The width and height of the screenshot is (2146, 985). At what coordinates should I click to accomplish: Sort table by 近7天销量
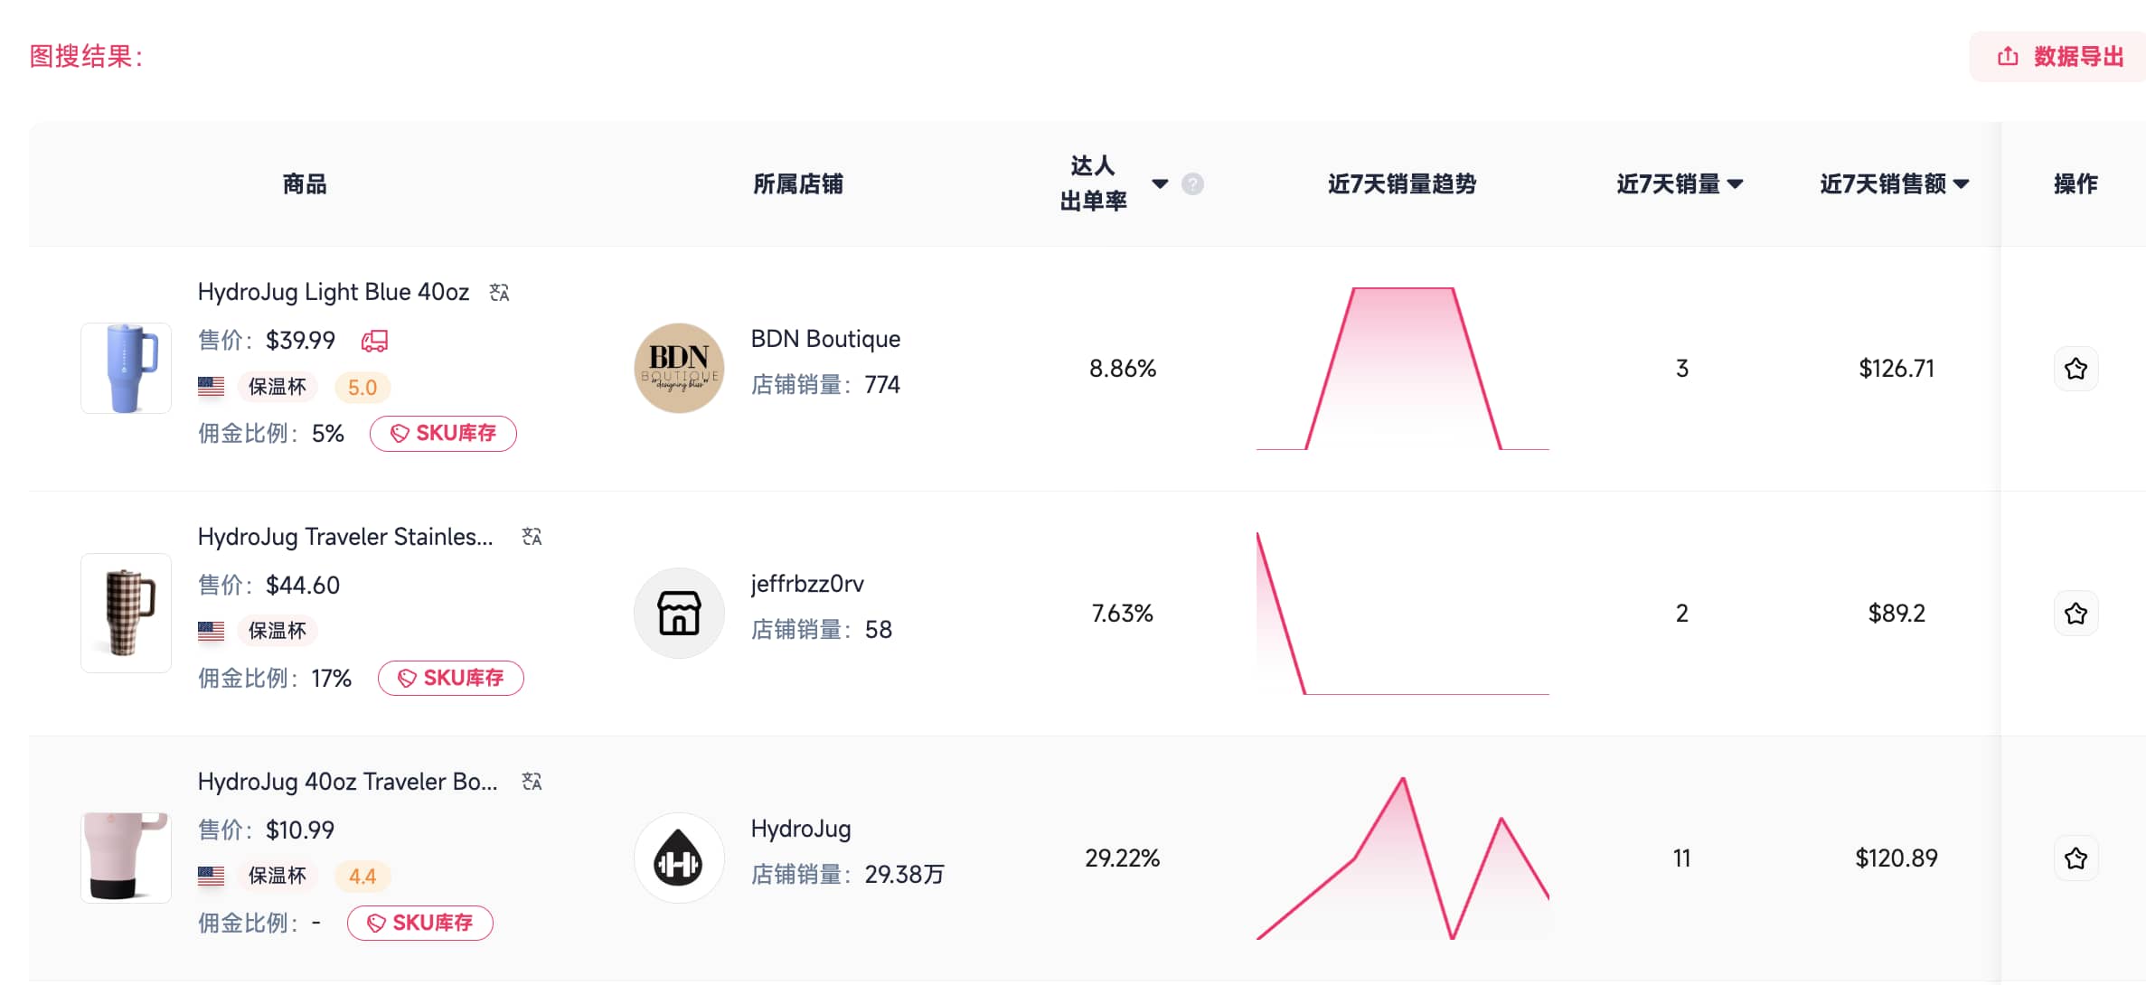click(x=1735, y=183)
